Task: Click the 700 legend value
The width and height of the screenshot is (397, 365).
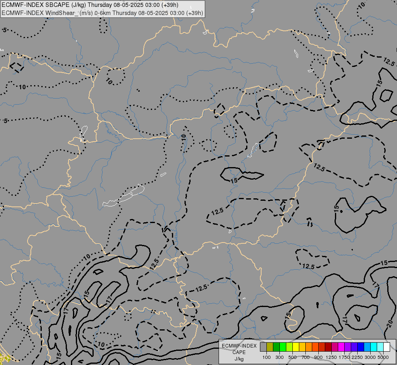Action: tap(306, 357)
